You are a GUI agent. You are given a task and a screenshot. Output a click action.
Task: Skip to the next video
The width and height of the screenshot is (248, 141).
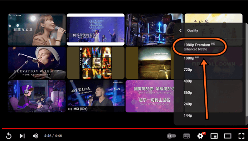tap(22, 136)
